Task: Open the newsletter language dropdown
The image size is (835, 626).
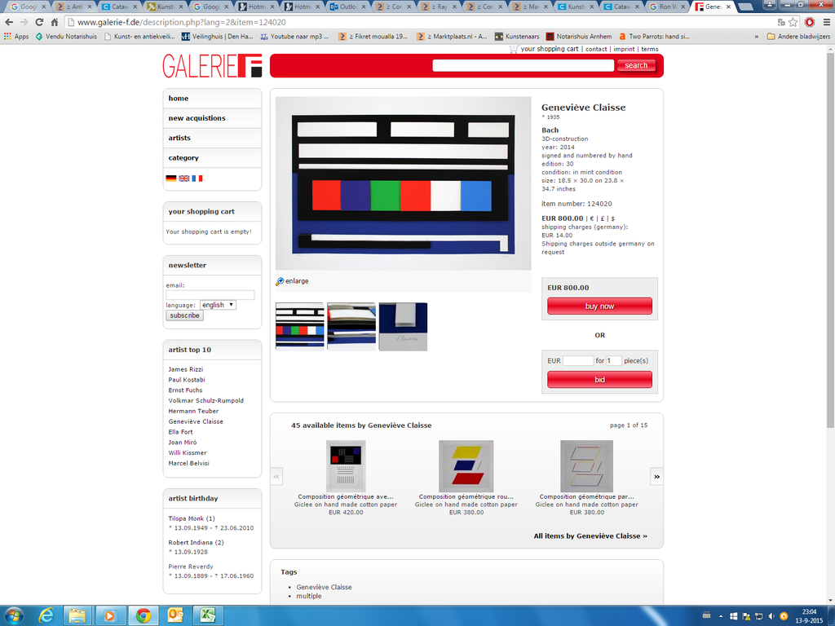Action: pos(218,305)
